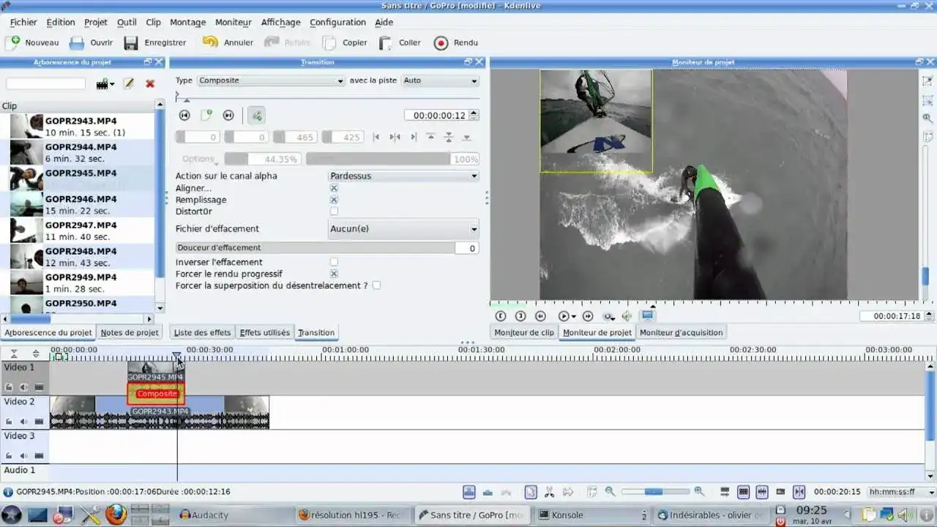Image resolution: width=937 pixels, height=527 pixels.
Task: Open the Montage menu
Action: point(187,22)
